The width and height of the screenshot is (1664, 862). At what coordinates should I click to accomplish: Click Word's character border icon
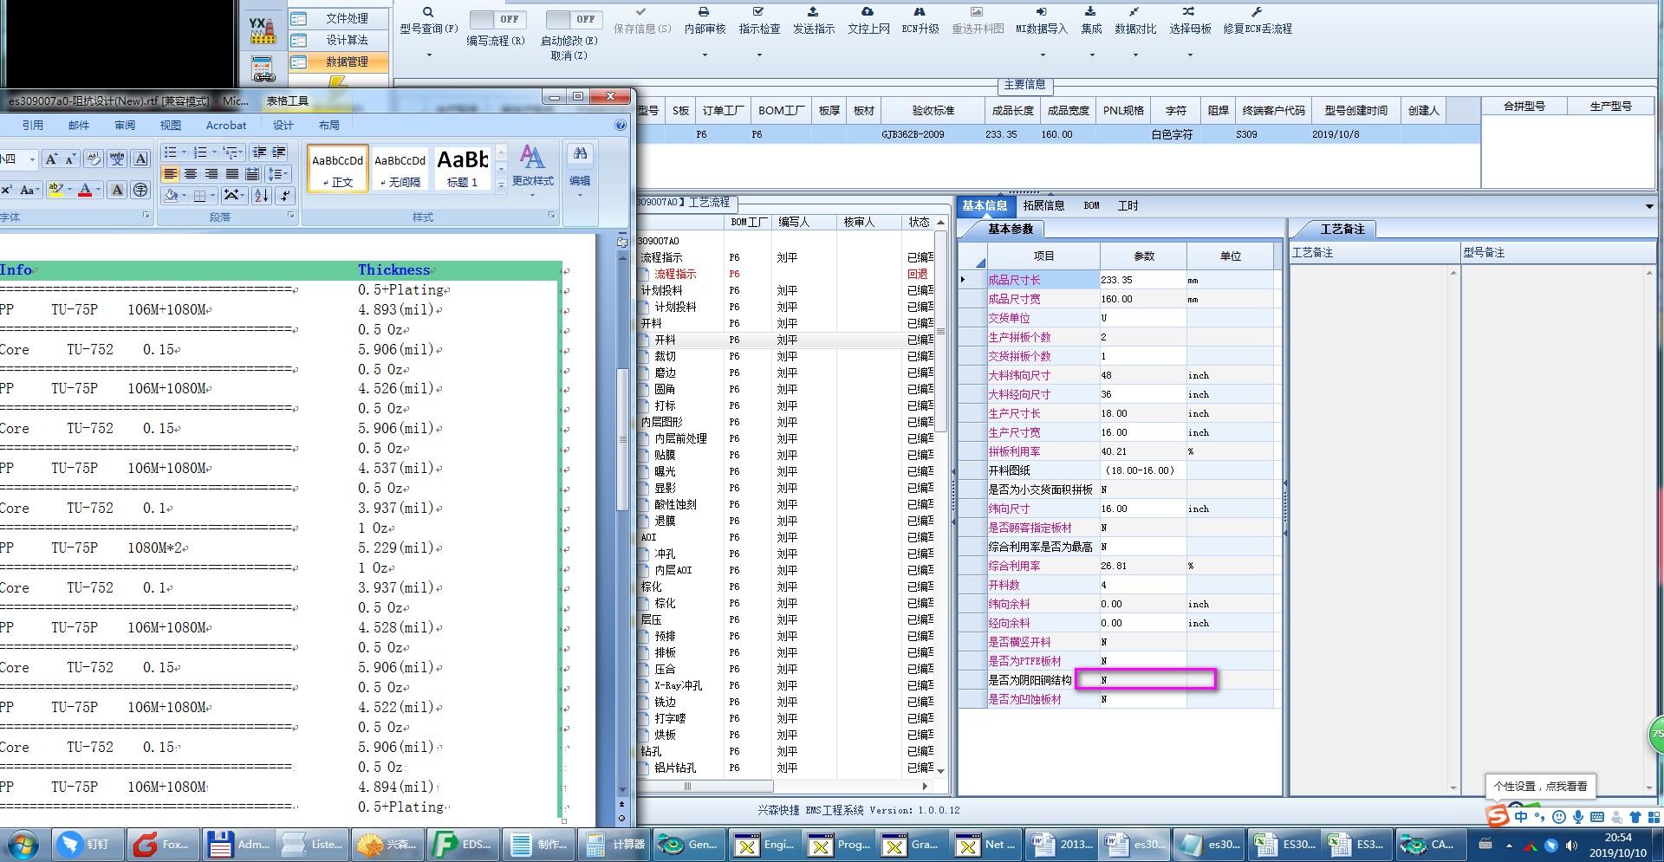pyautogui.click(x=140, y=159)
